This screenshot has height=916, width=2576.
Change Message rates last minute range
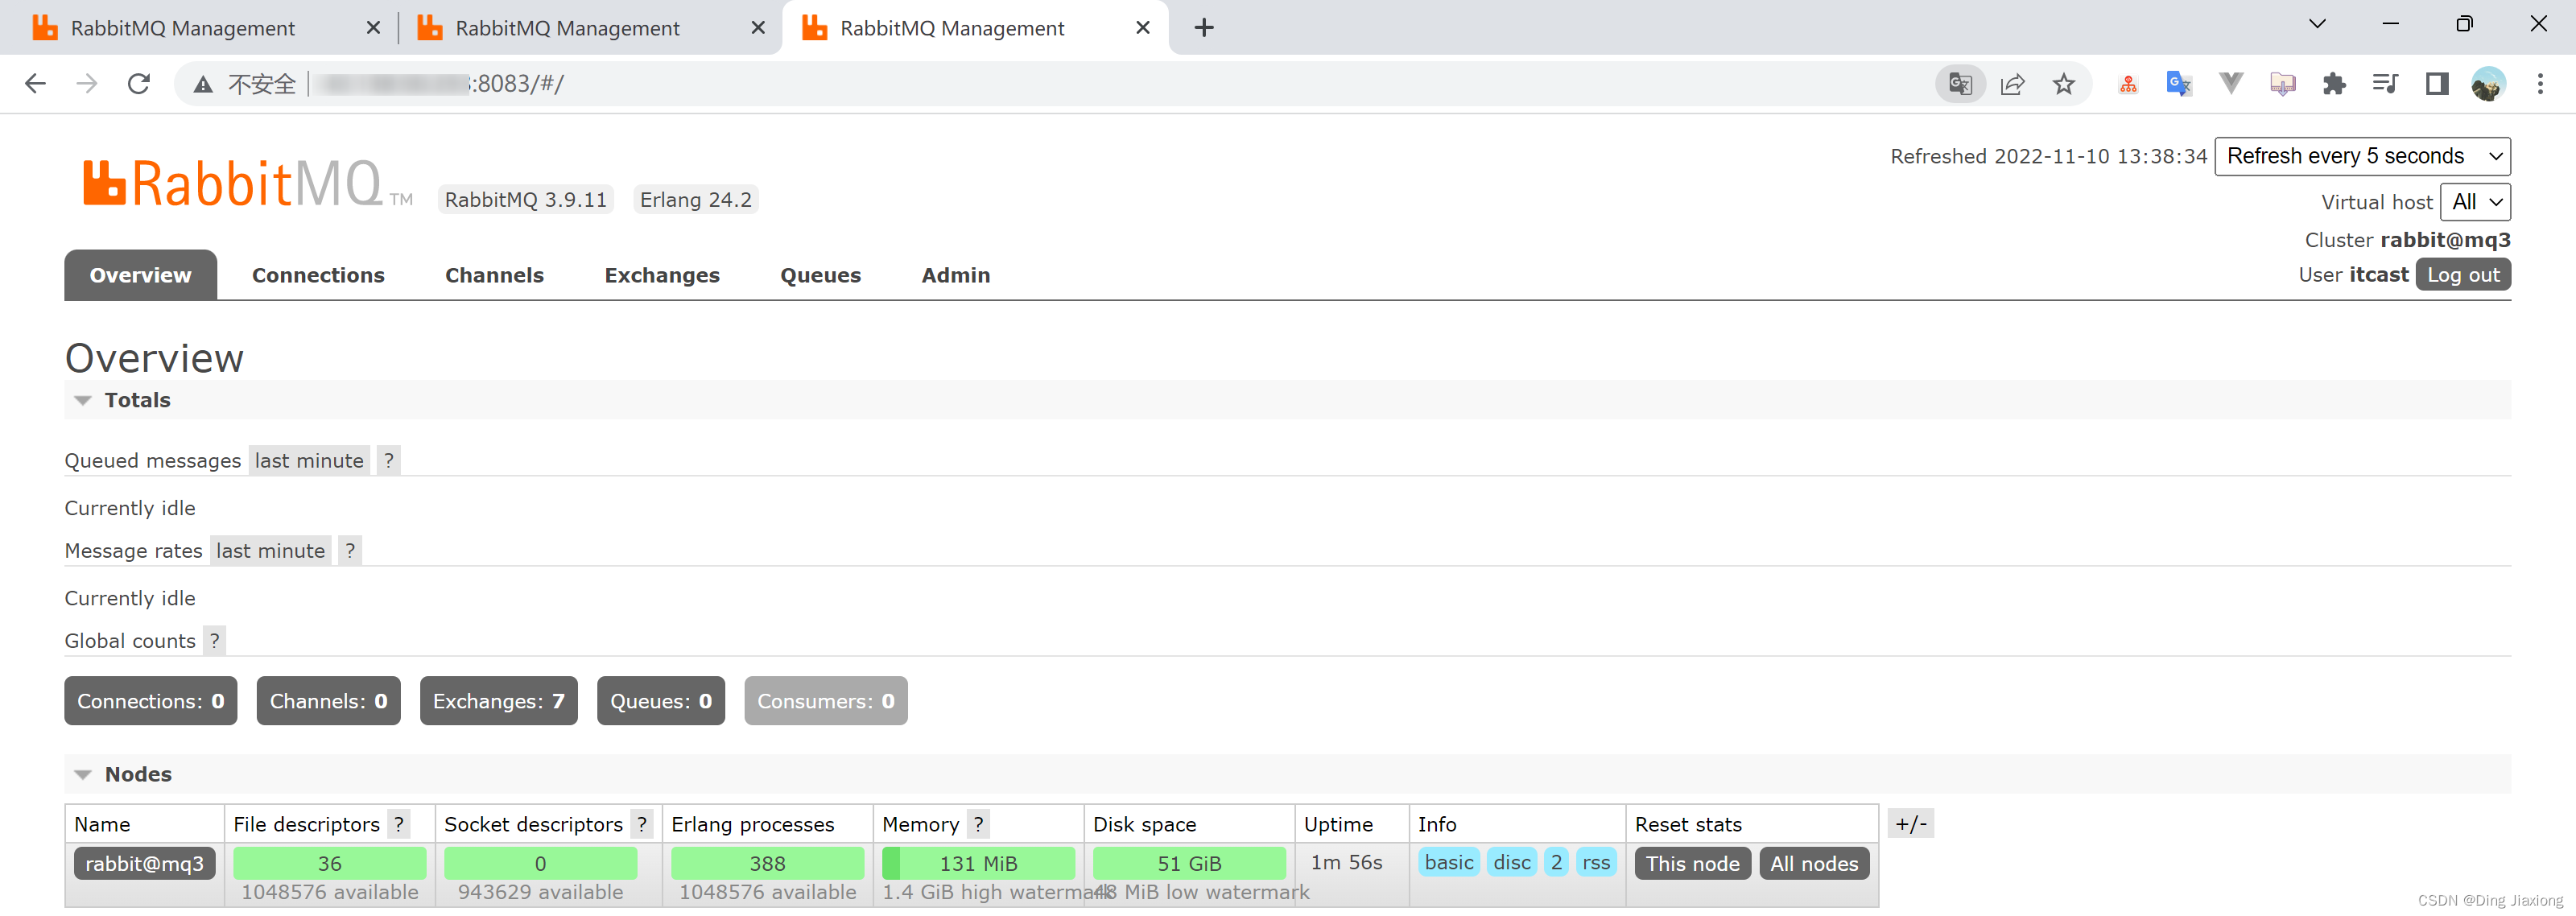click(271, 550)
